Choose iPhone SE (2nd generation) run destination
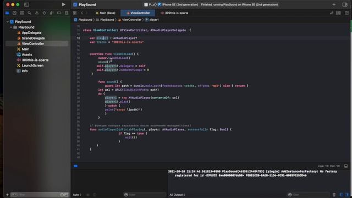This screenshot has width=352, height=198. pyautogui.click(x=178, y=4)
